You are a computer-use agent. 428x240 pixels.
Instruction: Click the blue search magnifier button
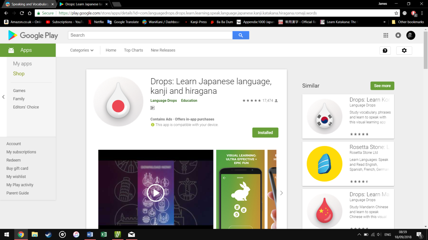(241, 35)
